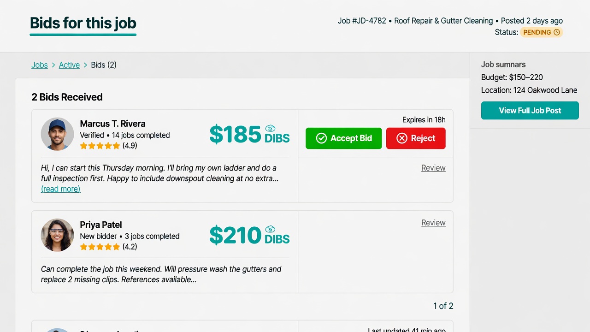Accept Marcus Rivera's $185 bid
The image size is (590, 332).
coord(344,138)
